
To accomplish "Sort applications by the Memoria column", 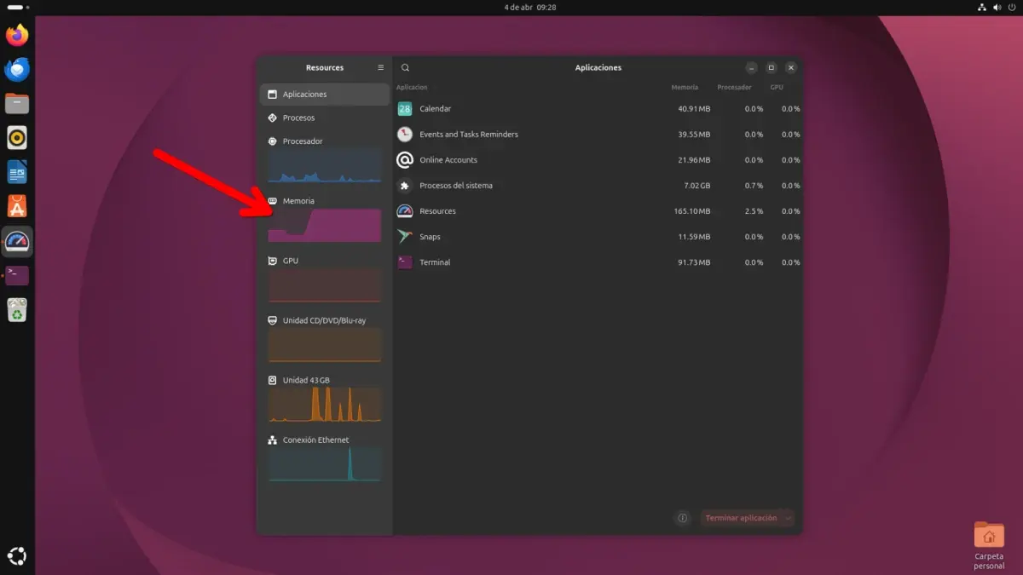I will pos(686,87).
